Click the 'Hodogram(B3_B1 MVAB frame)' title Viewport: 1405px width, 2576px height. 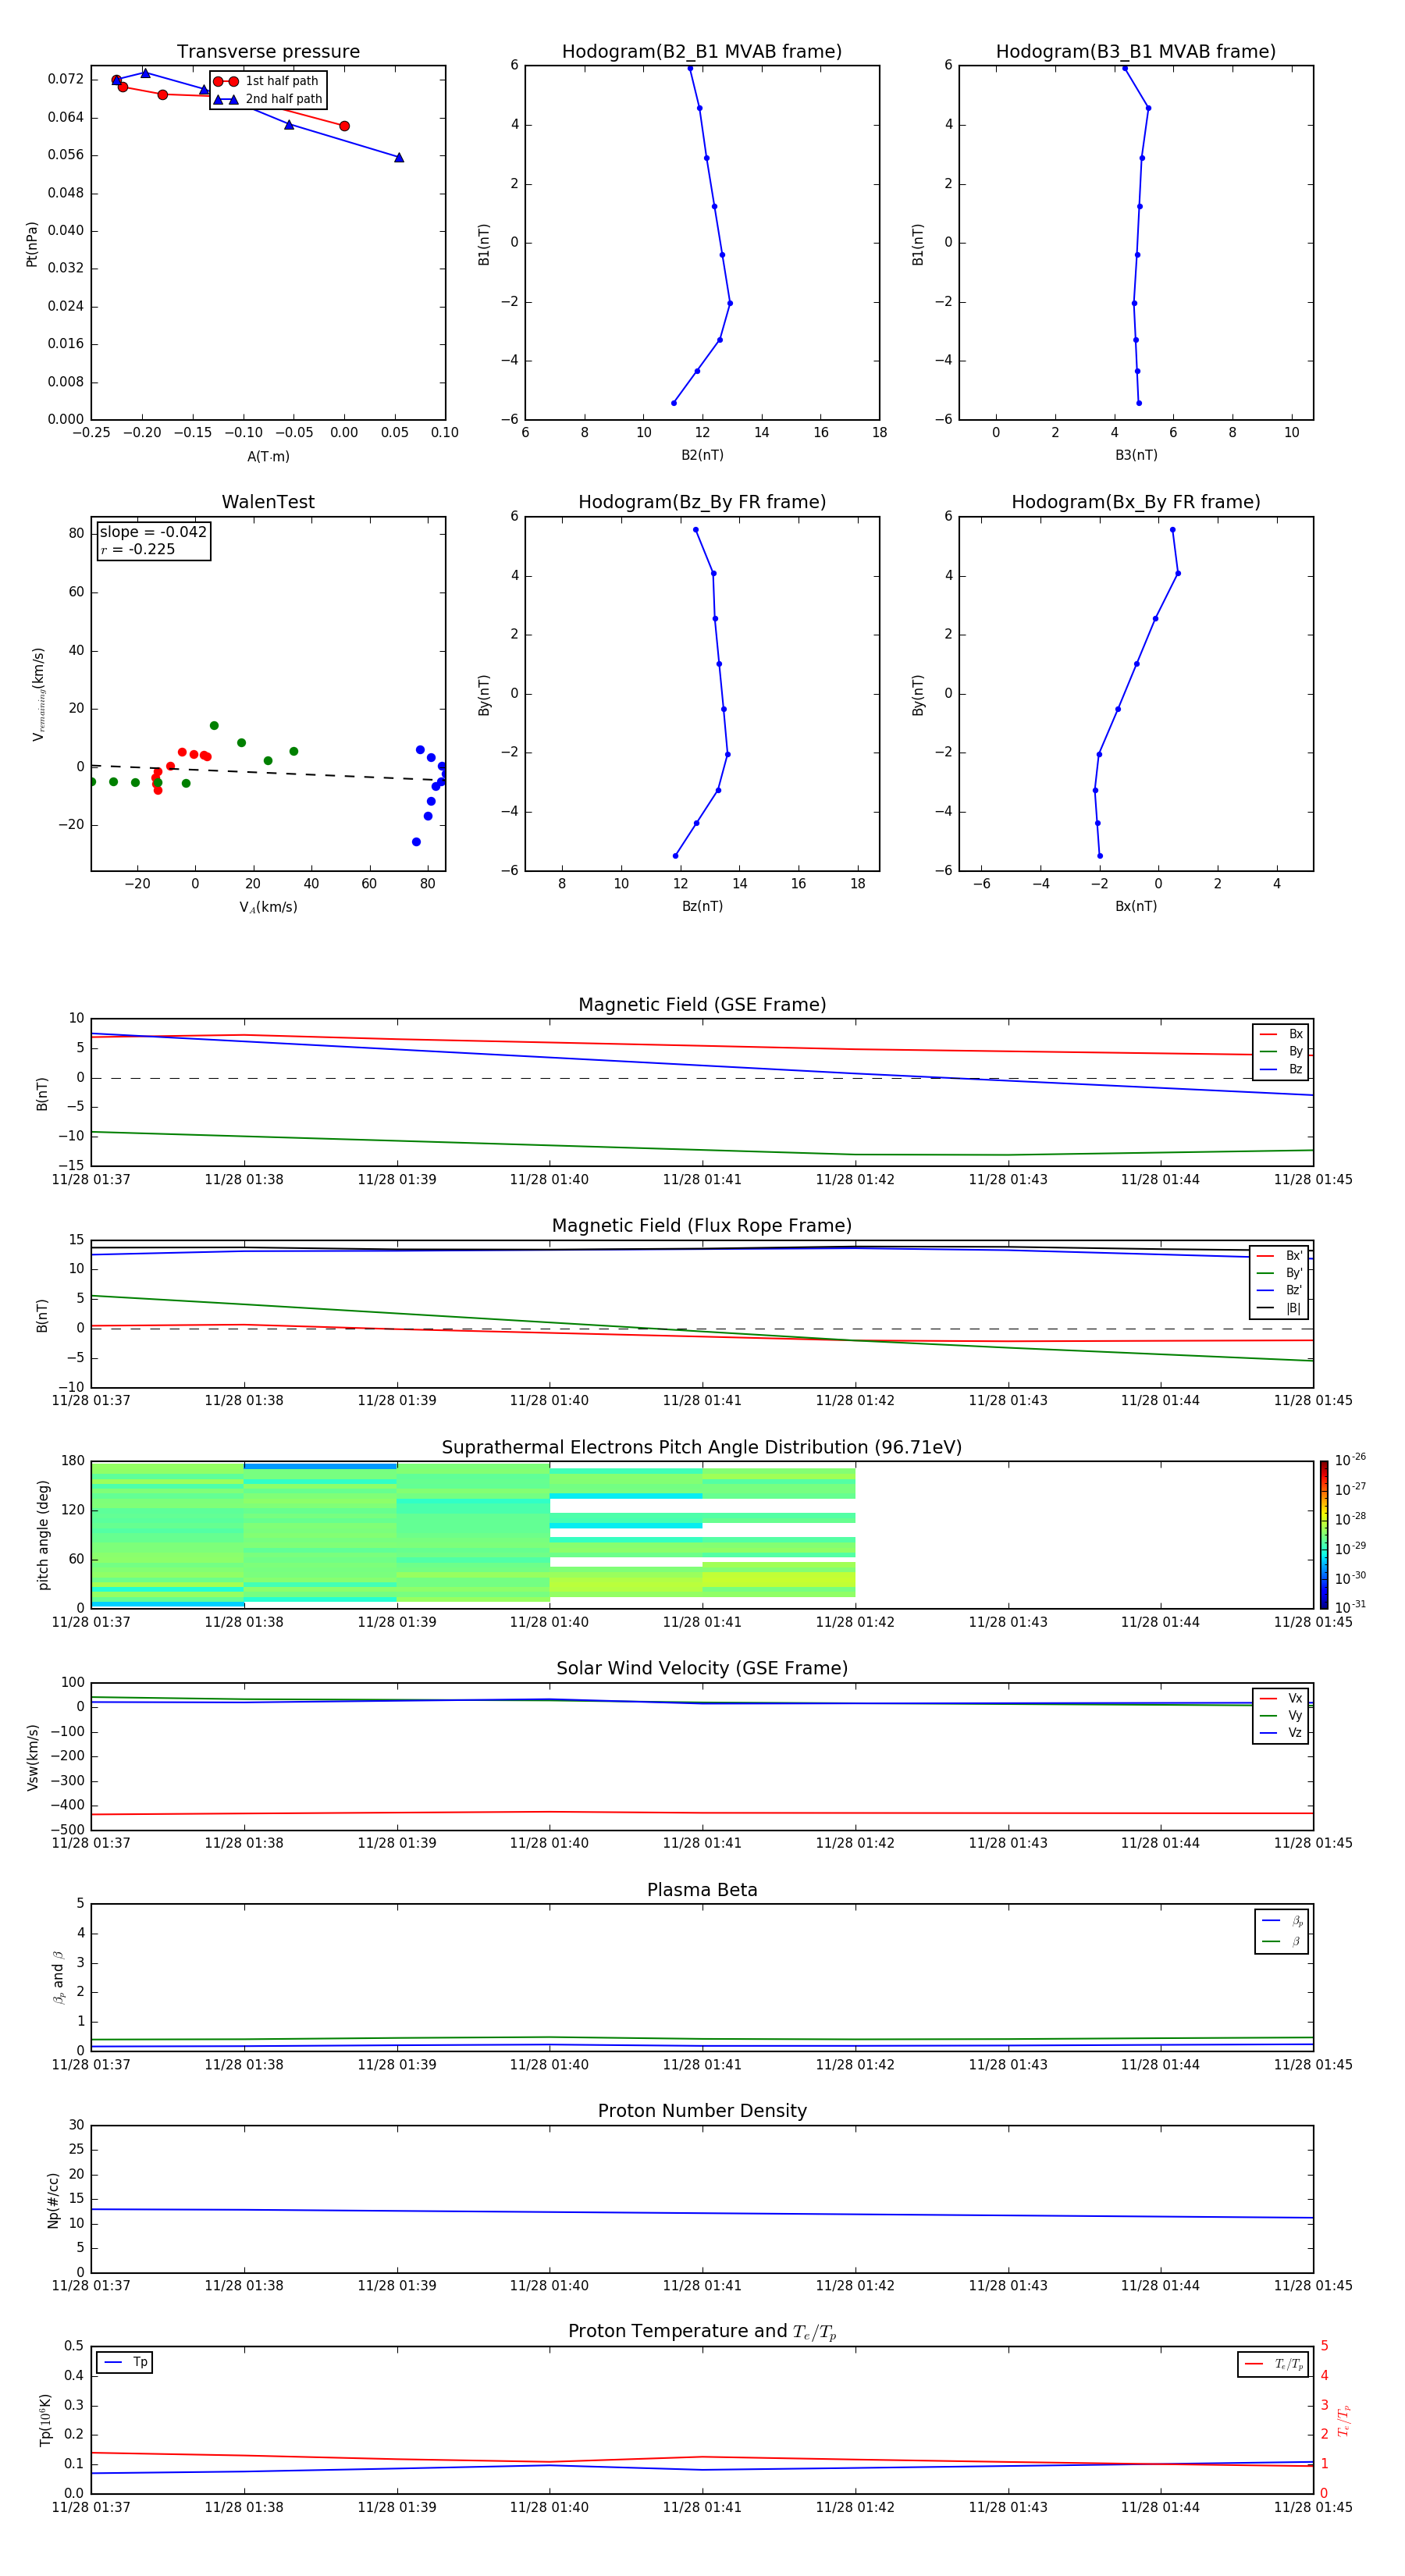click(1136, 52)
